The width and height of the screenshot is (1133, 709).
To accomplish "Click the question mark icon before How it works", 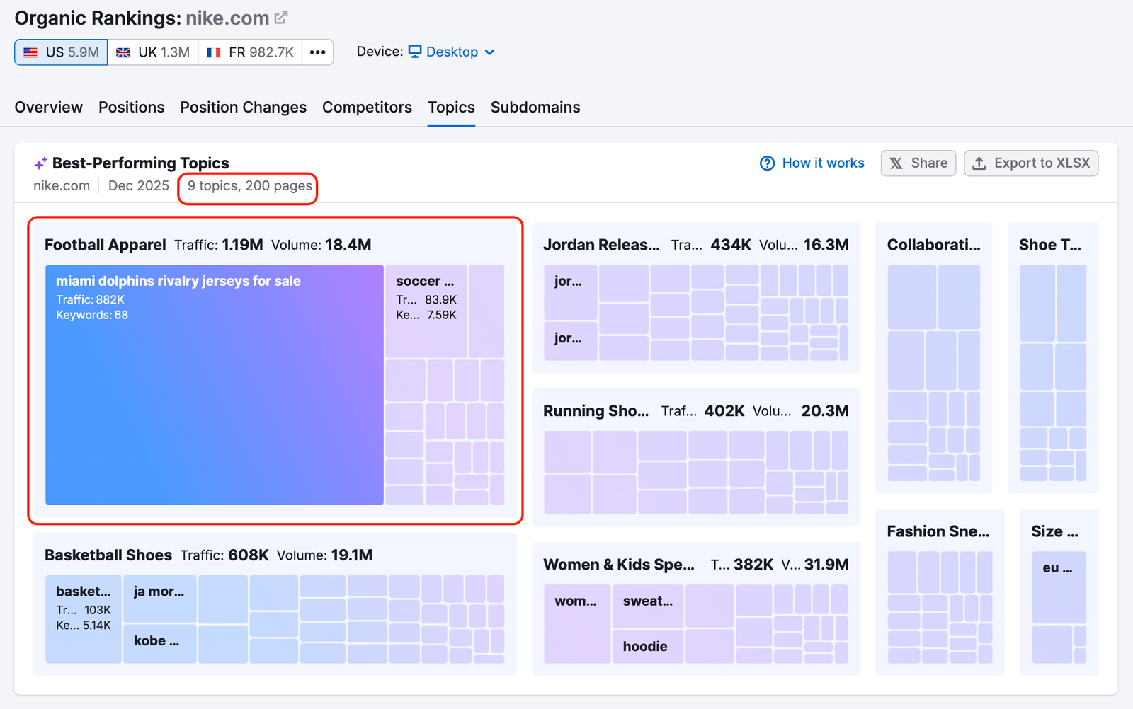I will 767,163.
